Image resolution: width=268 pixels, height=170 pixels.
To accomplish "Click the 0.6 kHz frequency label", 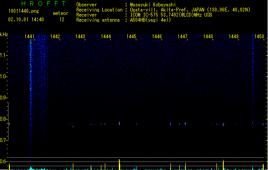I will (3, 161).
